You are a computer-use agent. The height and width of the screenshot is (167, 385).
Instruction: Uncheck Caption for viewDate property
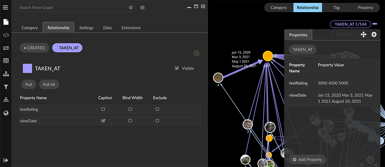tap(103, 121)
